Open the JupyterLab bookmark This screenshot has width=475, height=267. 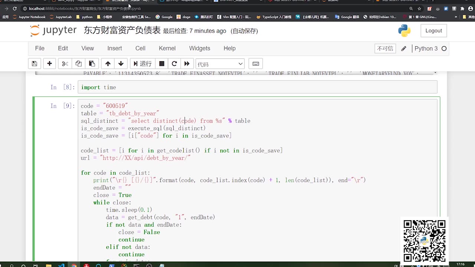click(x=60, y=17)
